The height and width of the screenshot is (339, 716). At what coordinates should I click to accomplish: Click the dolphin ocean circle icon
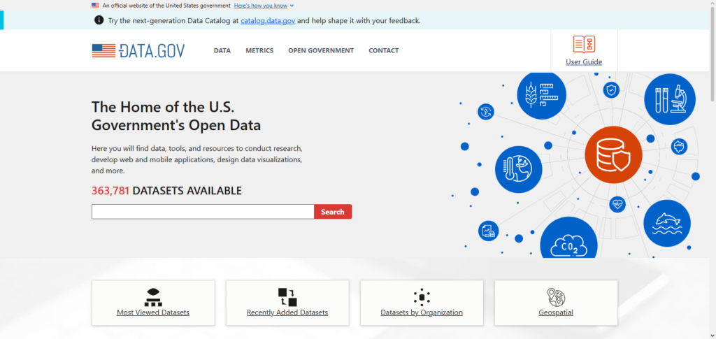666,223
